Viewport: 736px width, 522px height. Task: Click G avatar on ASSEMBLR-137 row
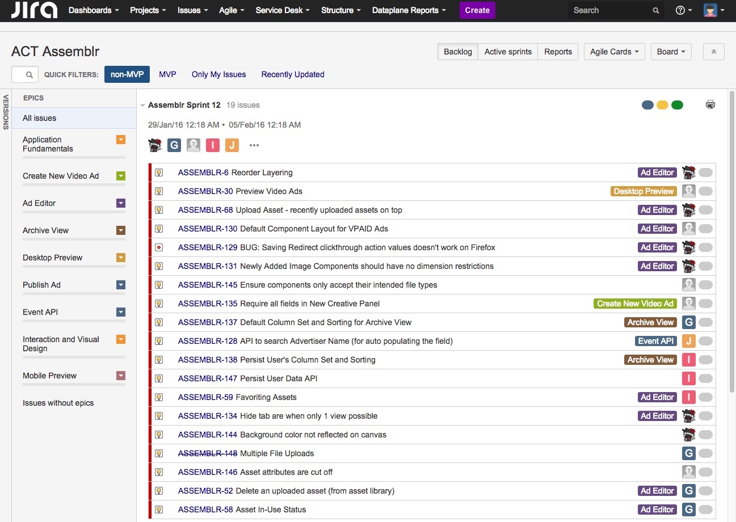tap(688, 322)
